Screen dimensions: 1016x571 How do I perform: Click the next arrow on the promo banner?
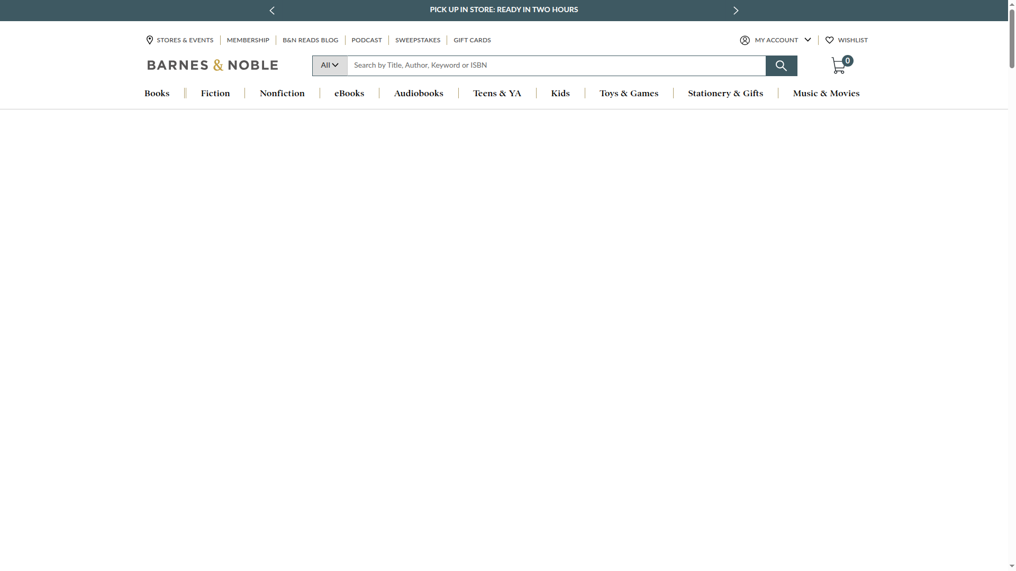click(736, 10)
